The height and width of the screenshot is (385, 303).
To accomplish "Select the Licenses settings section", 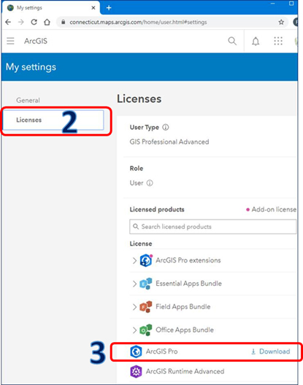I will [53, 120].
